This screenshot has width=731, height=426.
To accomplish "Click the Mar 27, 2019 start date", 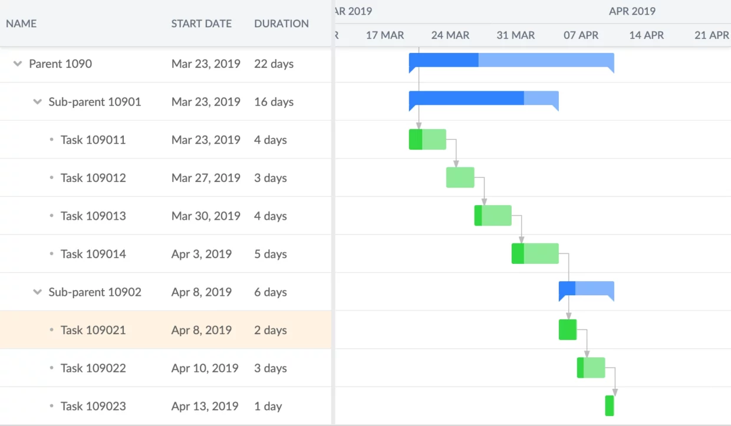I will tap(206, 178).
